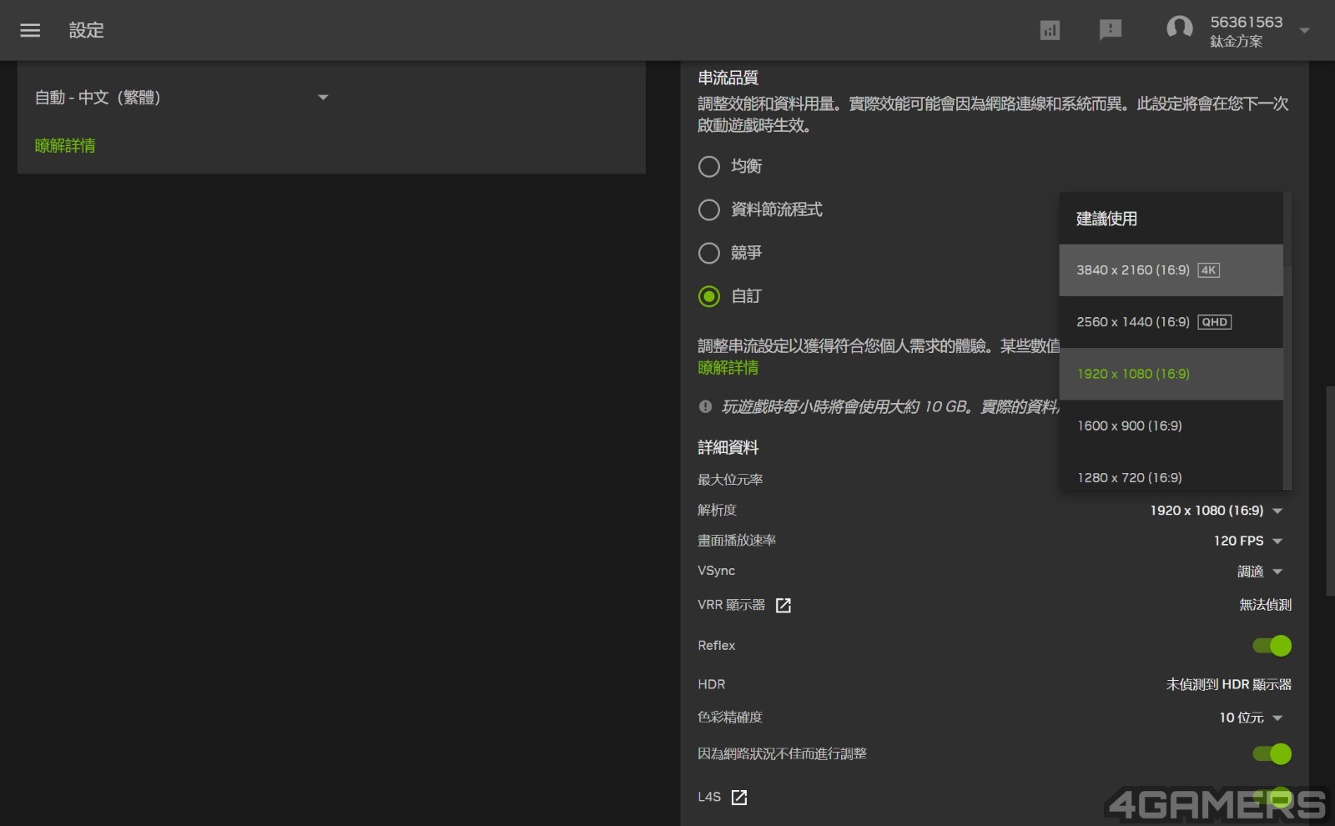The image size is (1335, 826).
Task: Click 瞭解詳情 link under language setting
Action: (x=65, y=146)
